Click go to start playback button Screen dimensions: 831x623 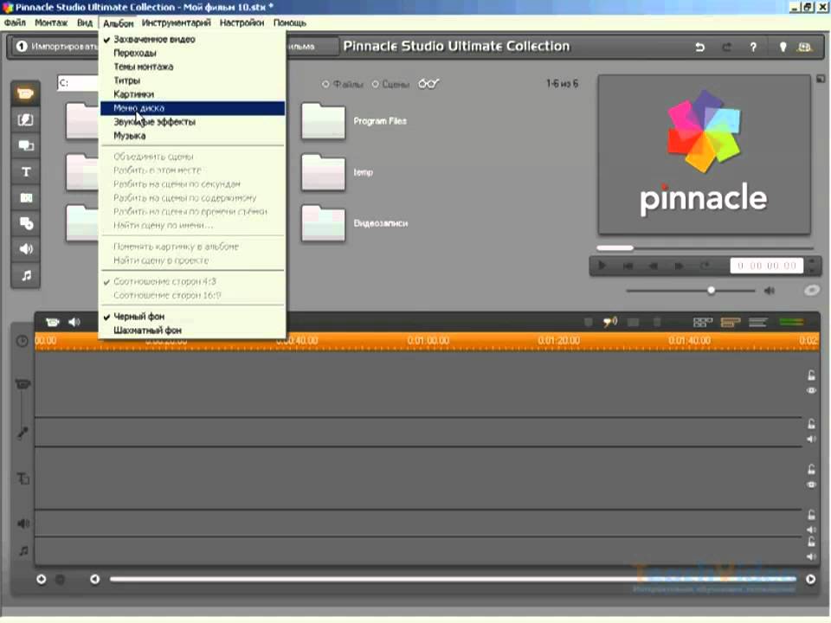coord(628,266)
